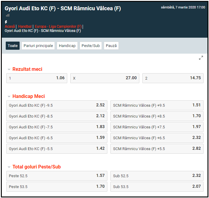Click the lightning bolt icon
209x198 pixels.
point(6,22)
